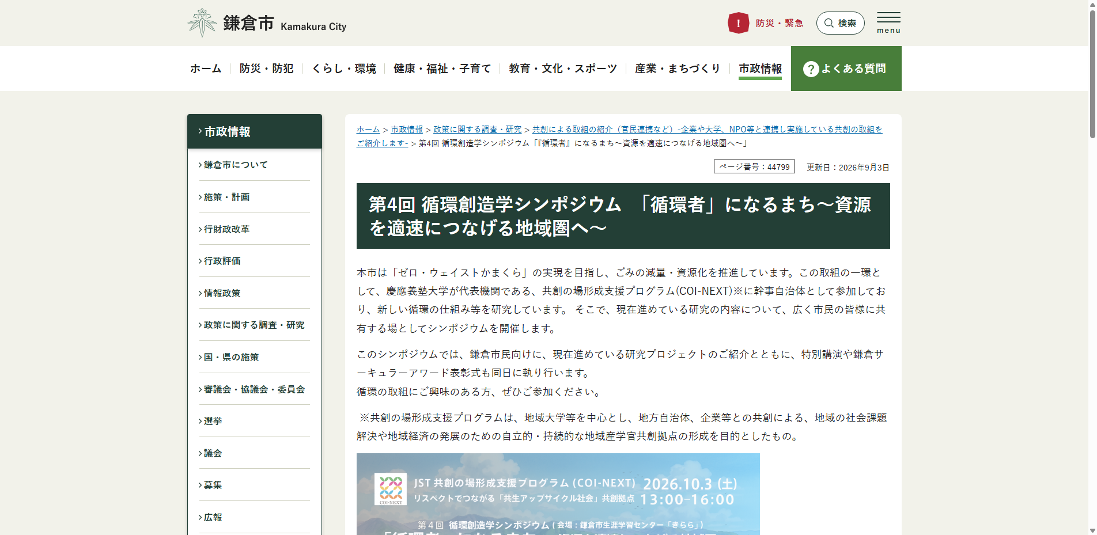
Task: Click the 市政情報 sidebar heading
Action: pos(255,131)
